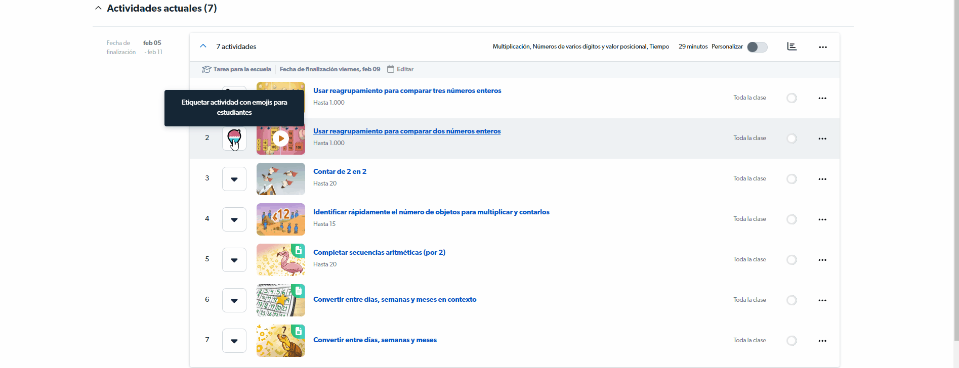Open three-dot menu for Contar de 2 en 2
The height and width of the screenshot is (368, 959).
pos(822,179)
